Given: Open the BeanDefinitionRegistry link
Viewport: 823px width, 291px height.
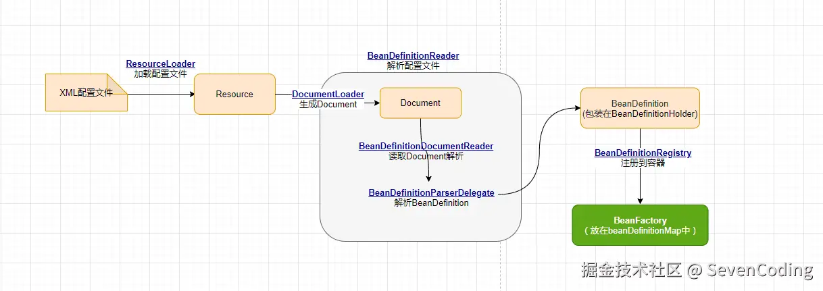Looking at the screenshot, I should (x=643, y=153).
